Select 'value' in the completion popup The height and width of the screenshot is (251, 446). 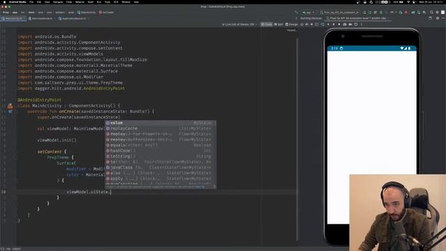point(161,123)
